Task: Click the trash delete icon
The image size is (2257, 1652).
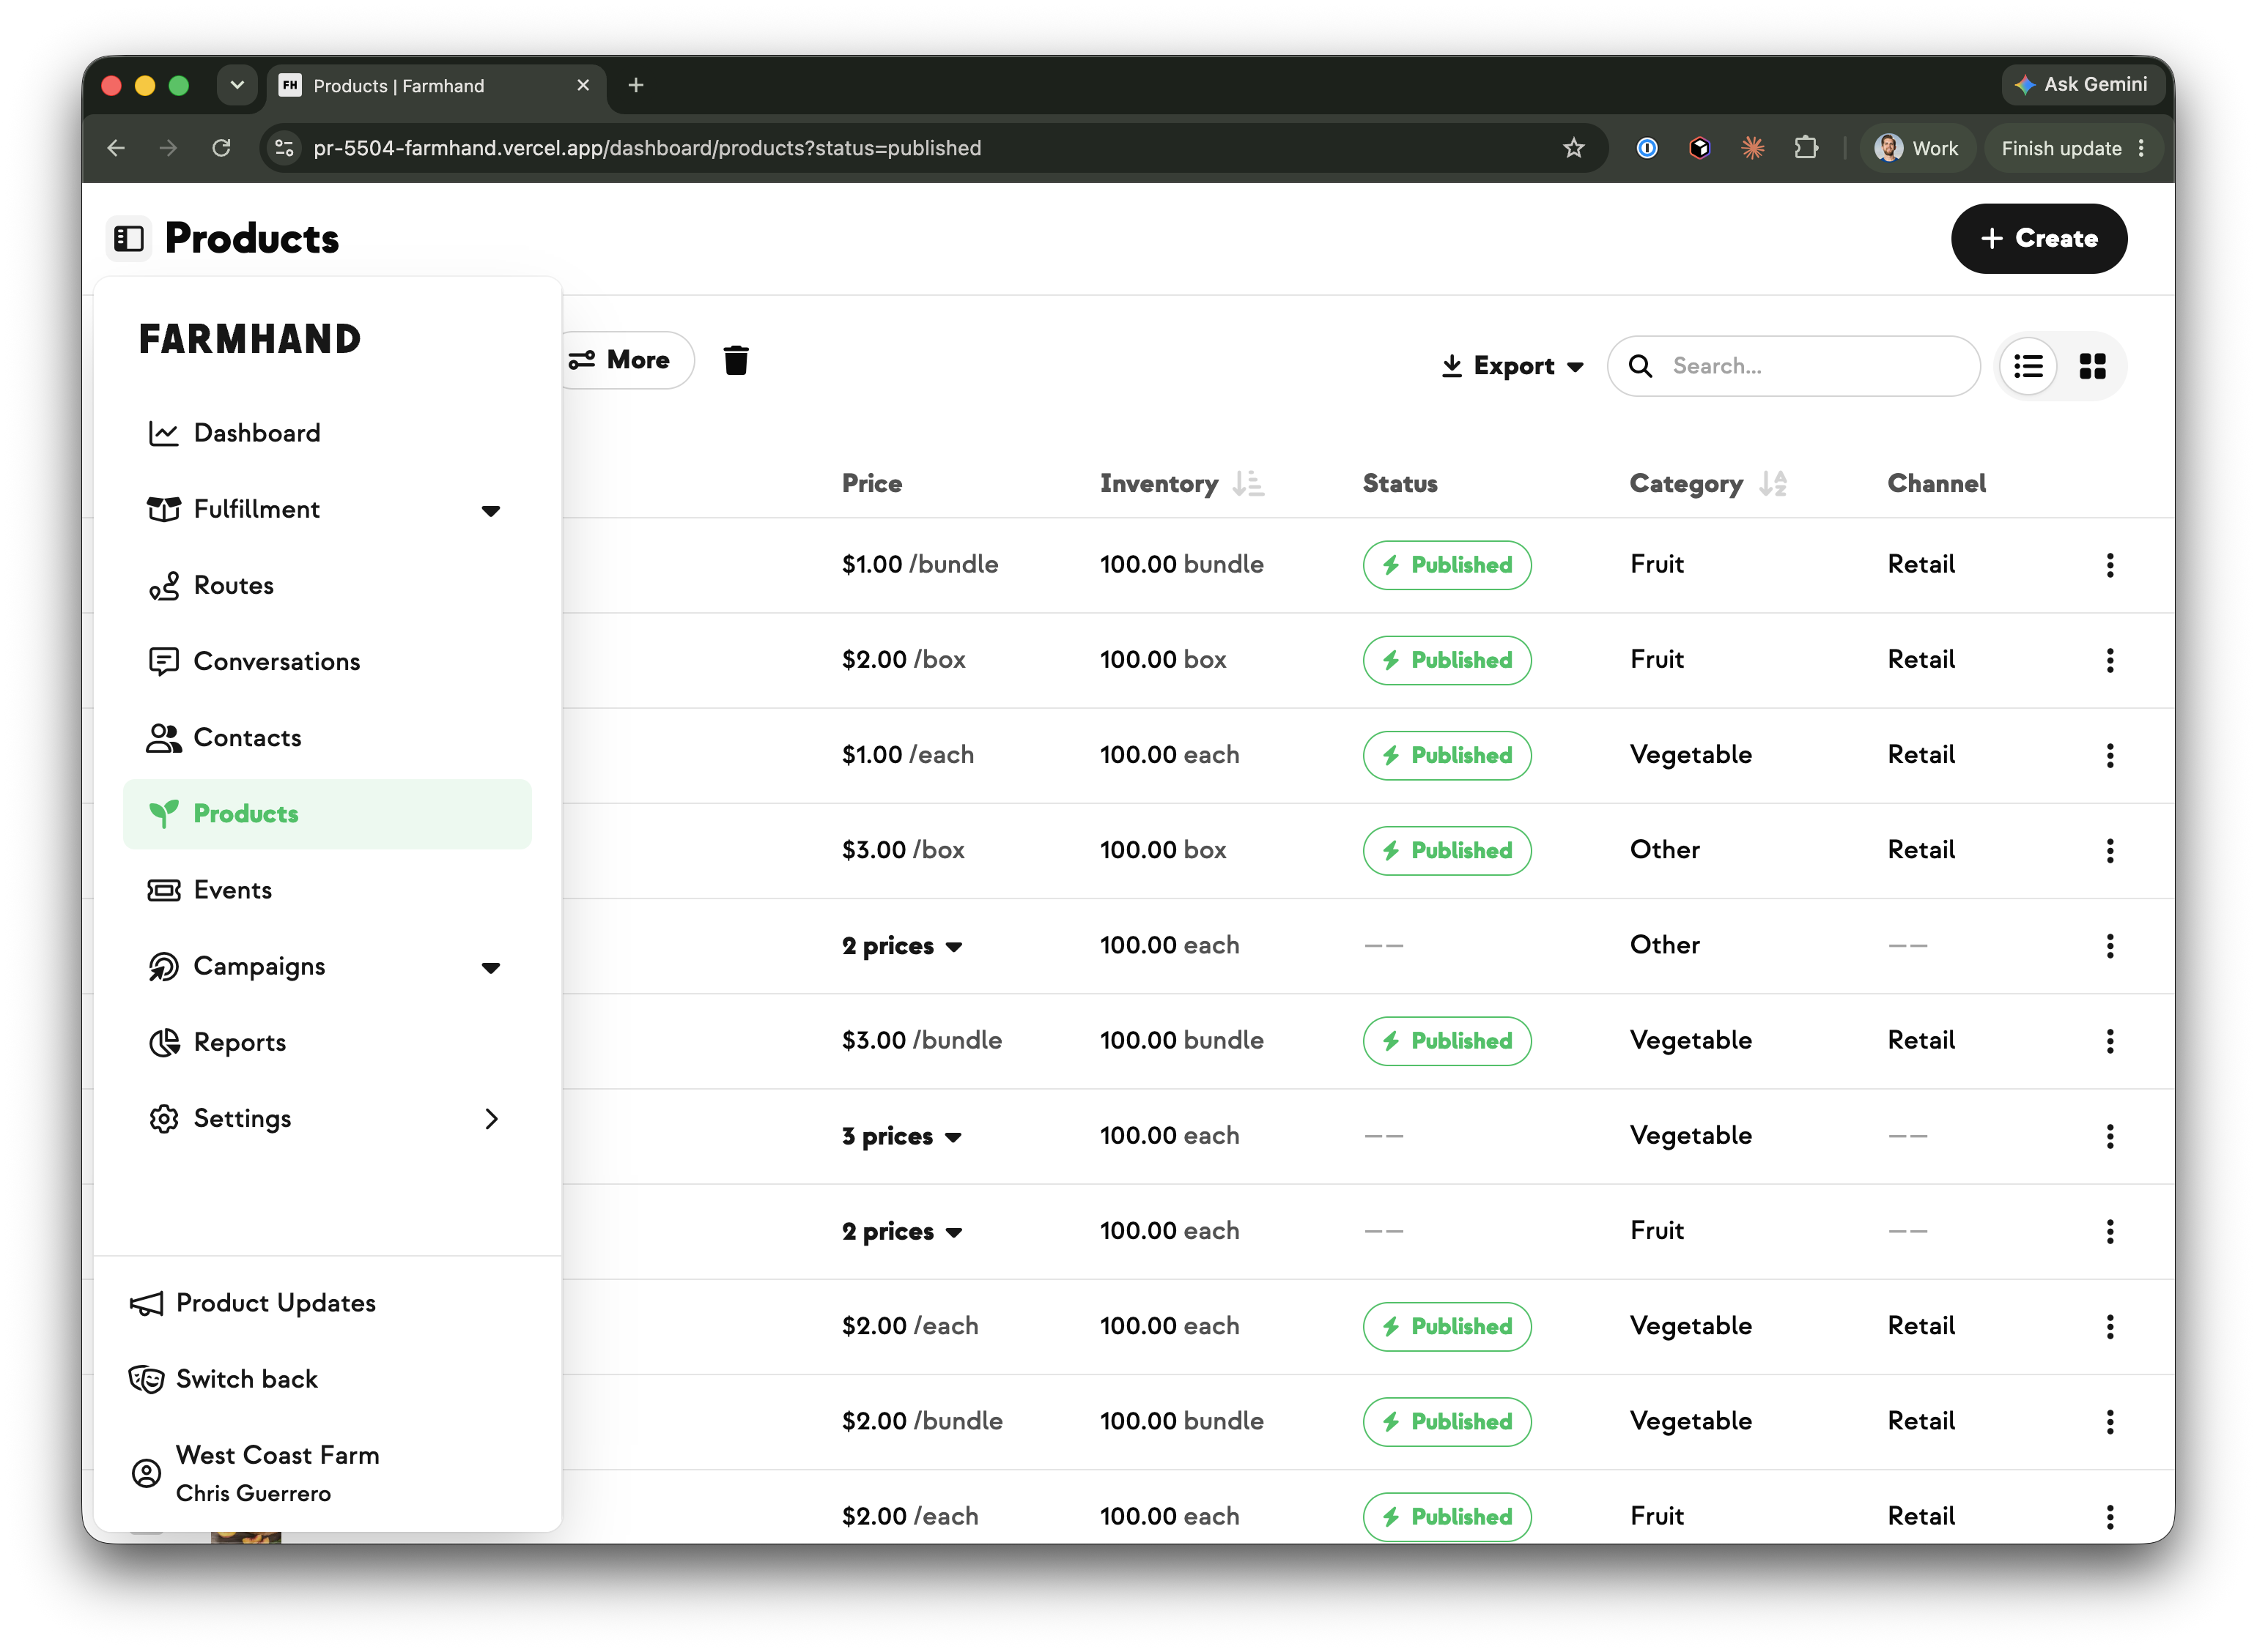Action: point(735,360)
